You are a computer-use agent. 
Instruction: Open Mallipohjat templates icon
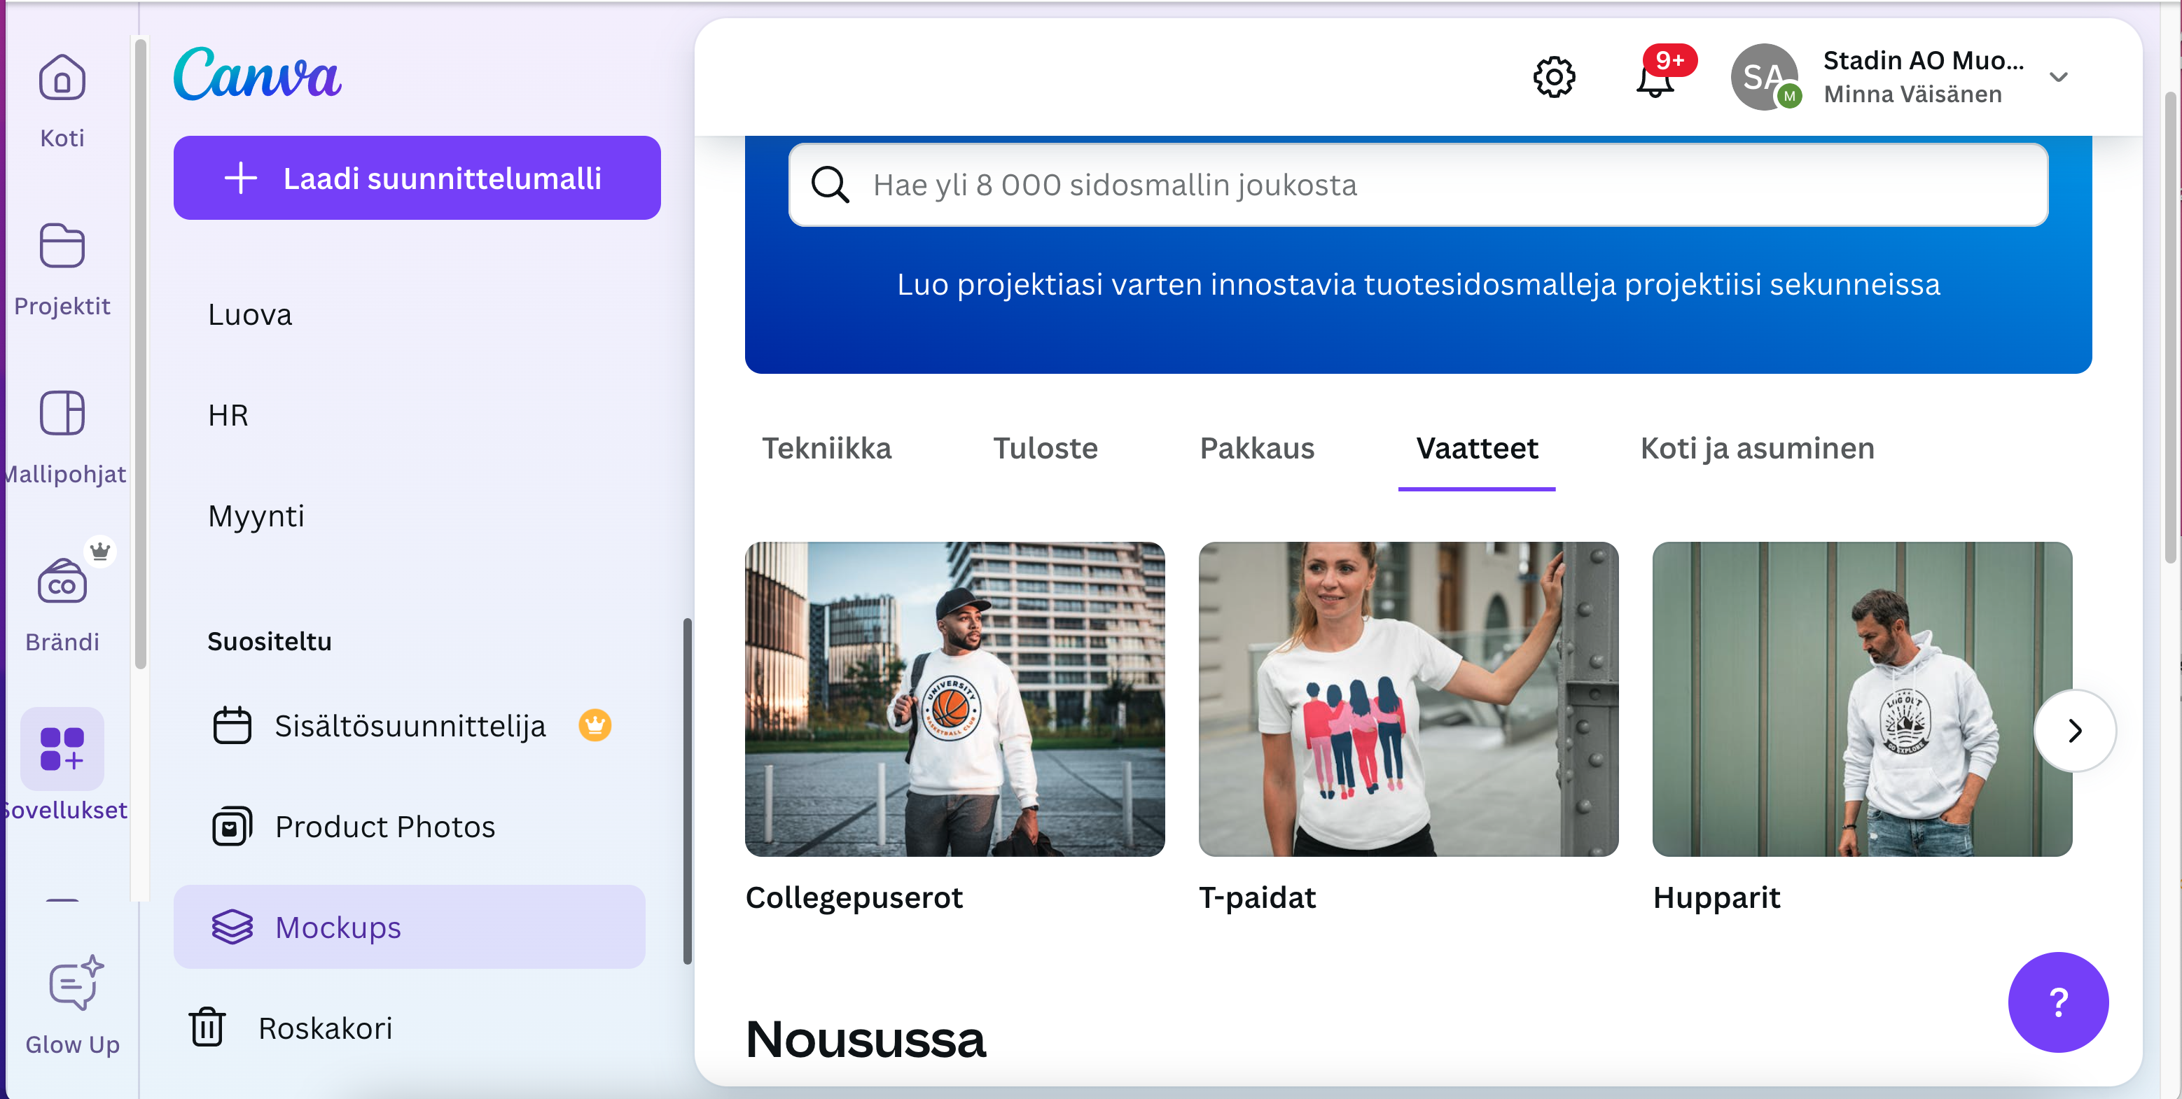pos(62,414)
